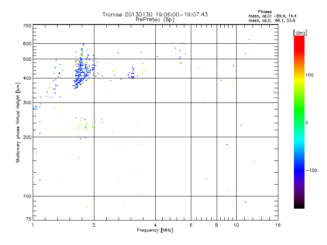This screenshot has height=245, width=327.
Task: Click the y-axis tick label '600'
Action: pos(27,44)
